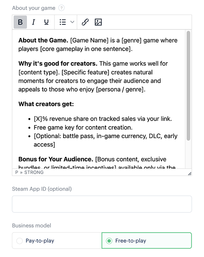The height and width of the screenshot is (257, 204).
Task: Insert an image into the description
Action: pyautogui.click(x=98, y=22)
